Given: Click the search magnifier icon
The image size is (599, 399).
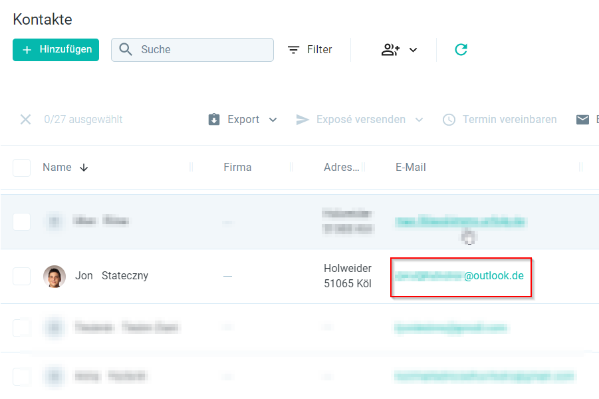Looking at the screenshot, I should [124, 50].
